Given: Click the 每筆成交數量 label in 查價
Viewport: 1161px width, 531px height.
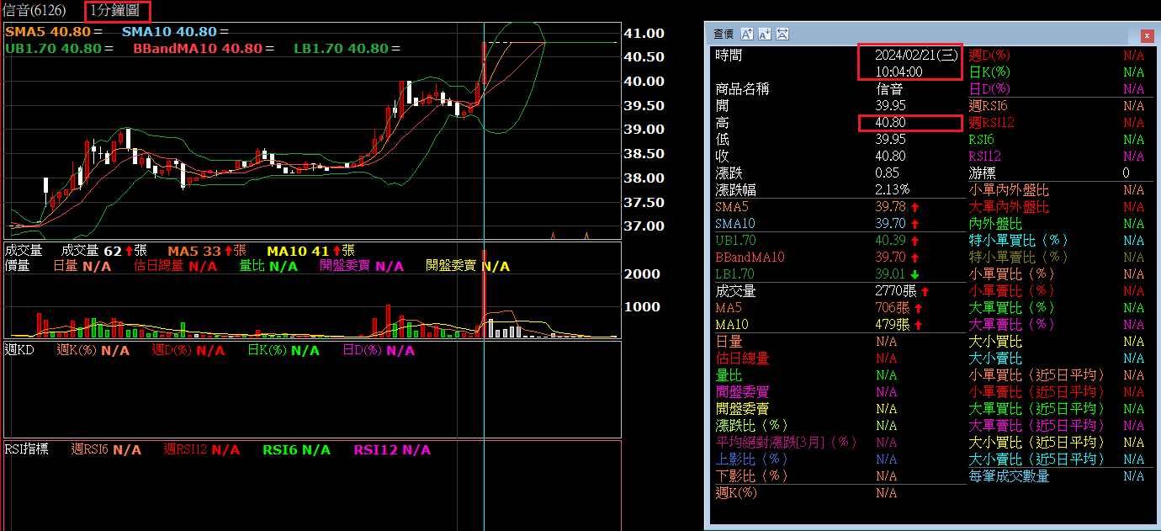Looking at the screenshot, I should (1009, 476).
